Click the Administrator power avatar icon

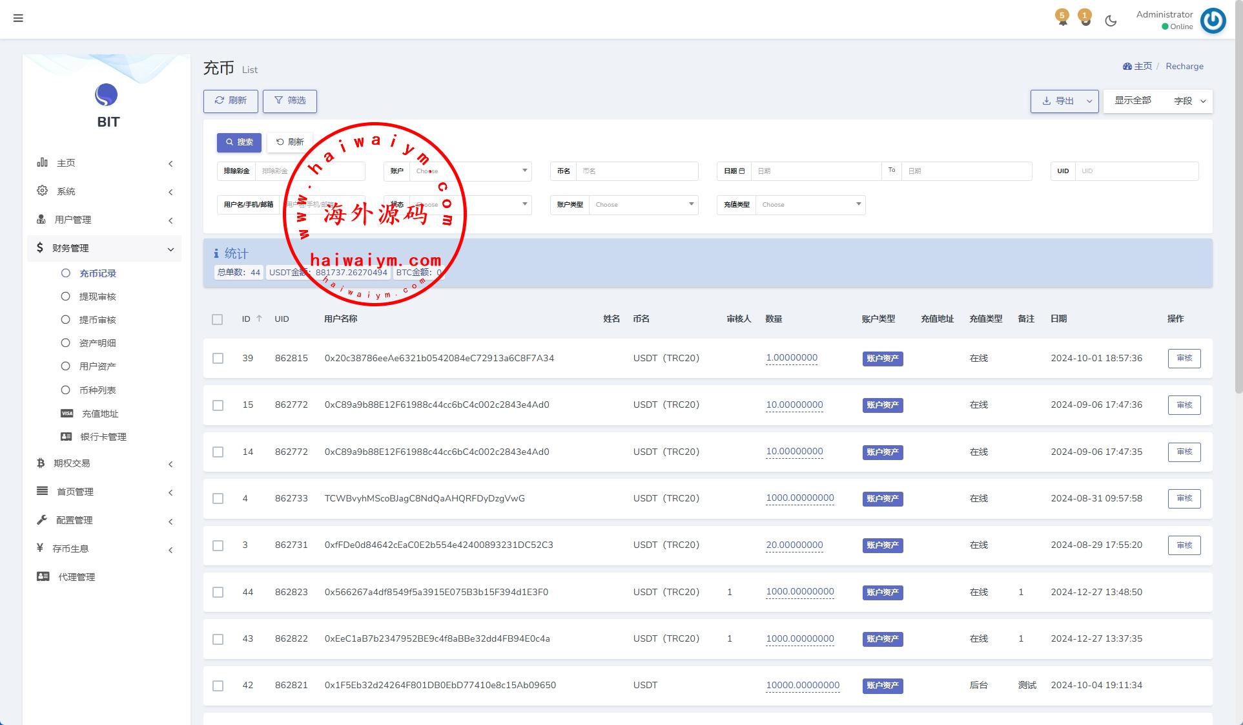tap(1213, 21)
